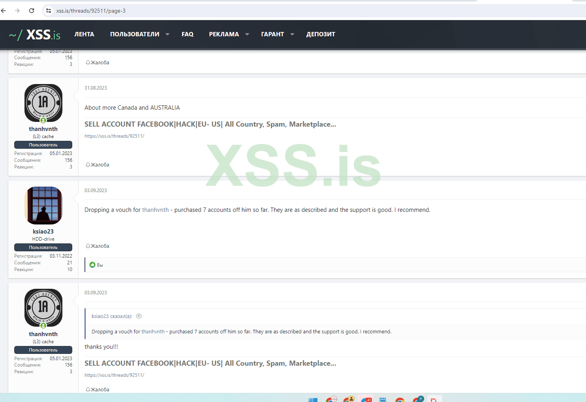The image size is (586, 402).
Task: Click Жалоба under the 'thanks you!!!' post
Action: coord(100,390)
